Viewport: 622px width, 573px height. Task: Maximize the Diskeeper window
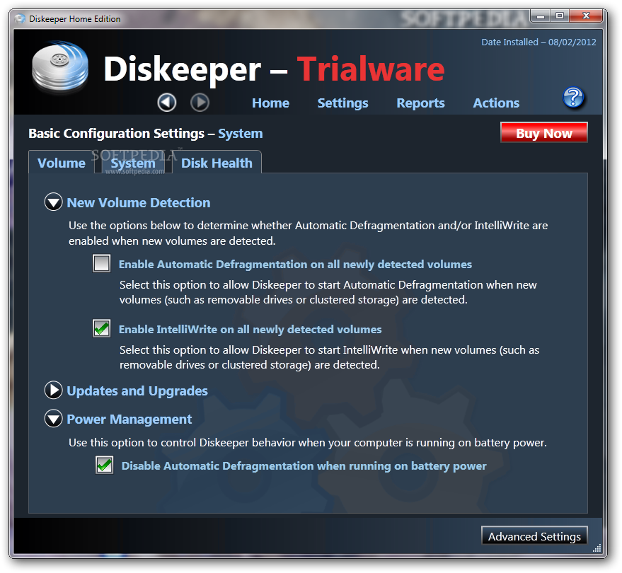(x=560, y=16)
